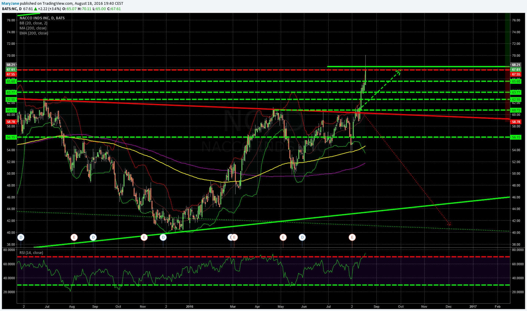The image size is (527, 311).
Task: Click the NACCO INDS INC, D, BATS title
Action: pos(42,18)
